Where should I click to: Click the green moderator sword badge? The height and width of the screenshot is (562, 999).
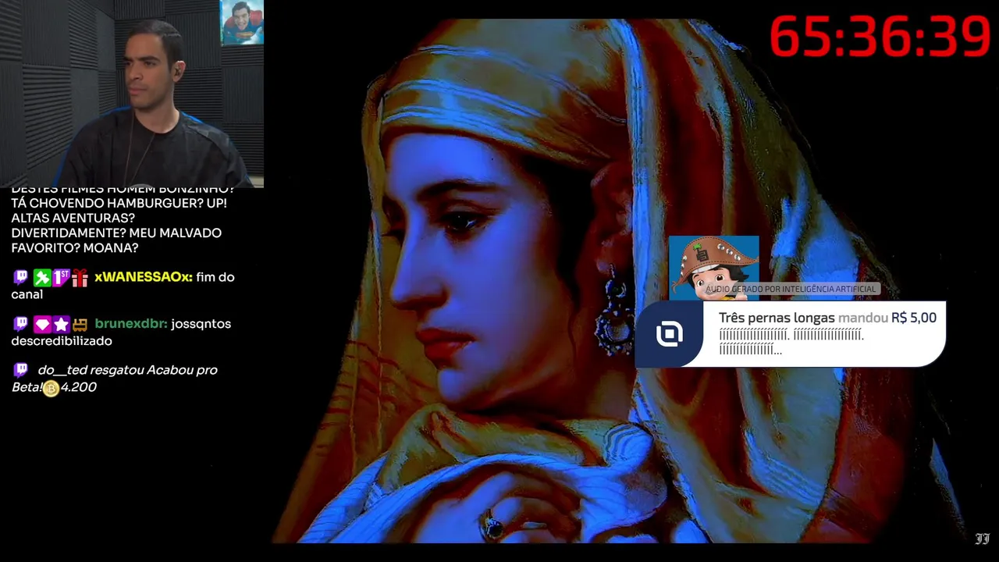click(x=41, y=277)
